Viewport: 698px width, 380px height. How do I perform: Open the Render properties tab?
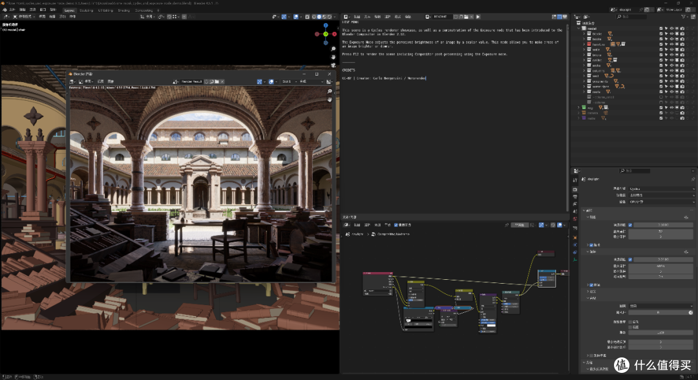coord(575,189)
